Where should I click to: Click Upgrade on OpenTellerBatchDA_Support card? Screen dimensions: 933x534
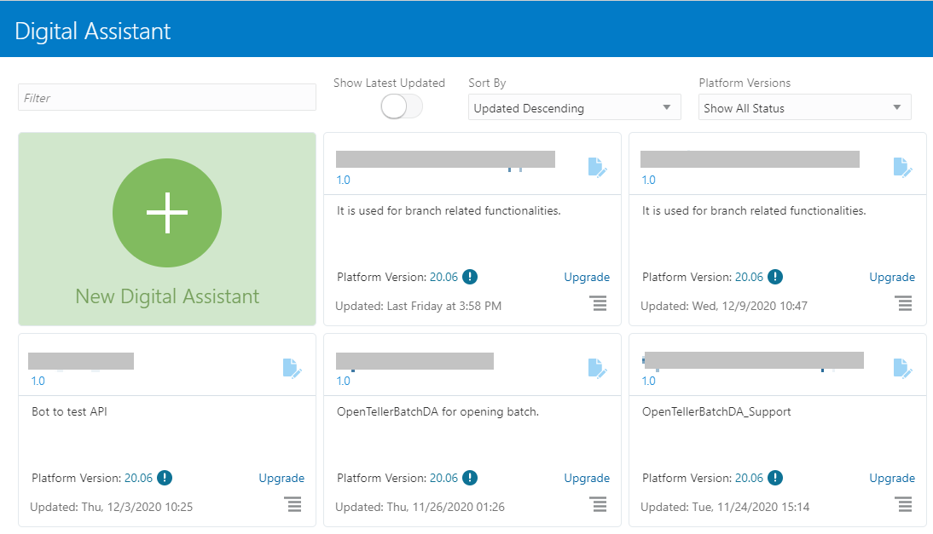pyautogui.click(x=892, y=478)
